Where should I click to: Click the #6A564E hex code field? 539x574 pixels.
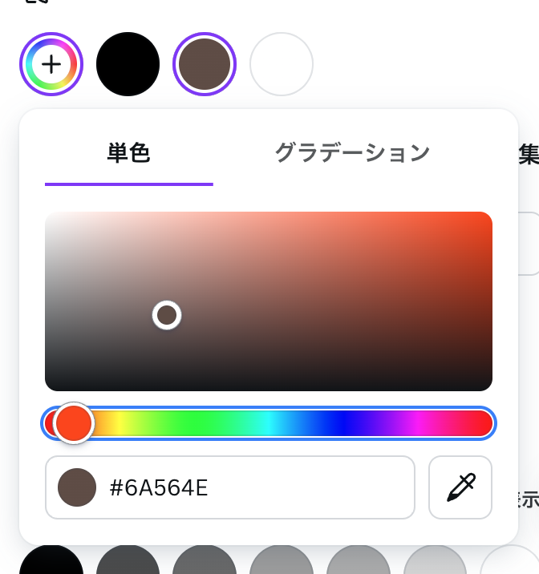point(257,487)
